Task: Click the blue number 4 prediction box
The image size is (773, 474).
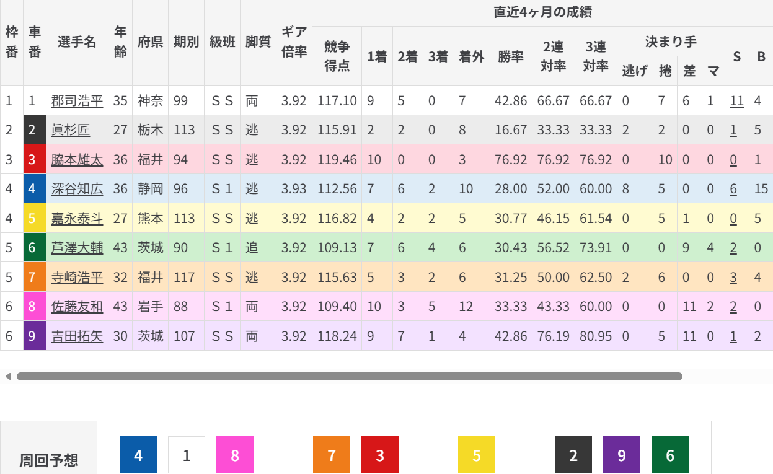Action: tap(138, 455)
